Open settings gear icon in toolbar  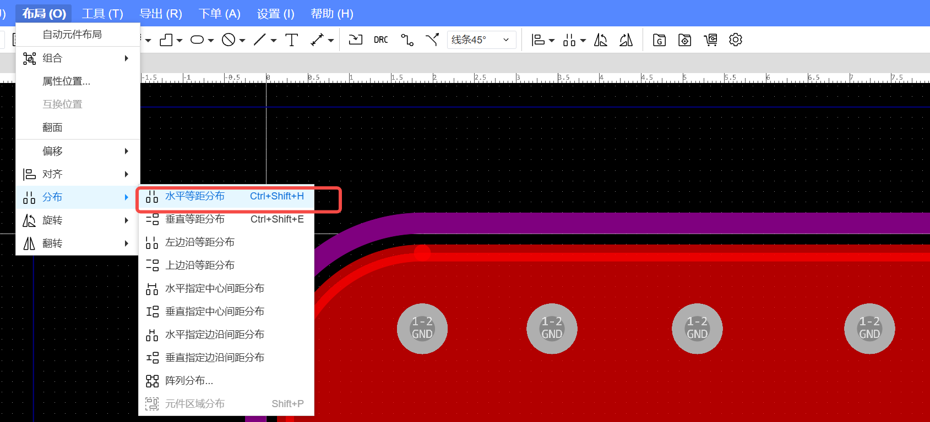click(x=736, y=40)
